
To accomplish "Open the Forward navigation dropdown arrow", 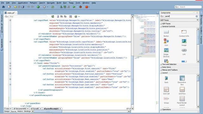I will [x=48, y=7].
